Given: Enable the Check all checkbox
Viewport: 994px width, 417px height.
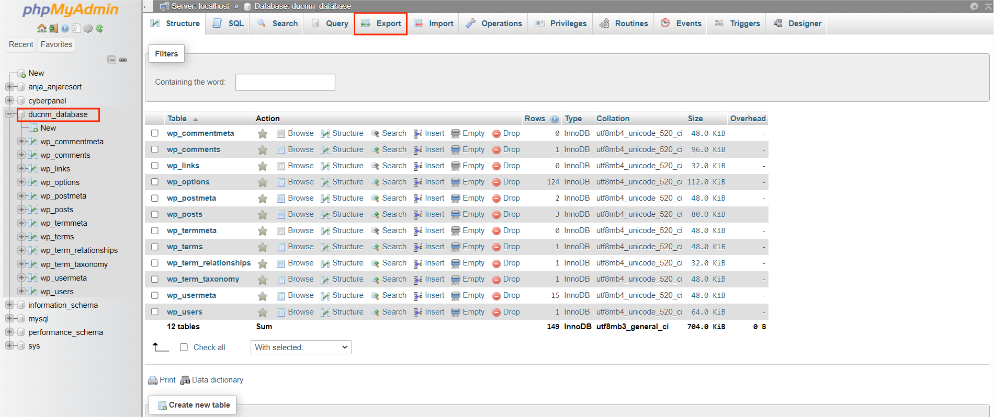Looking at the screenshot, I should point(184,347).
